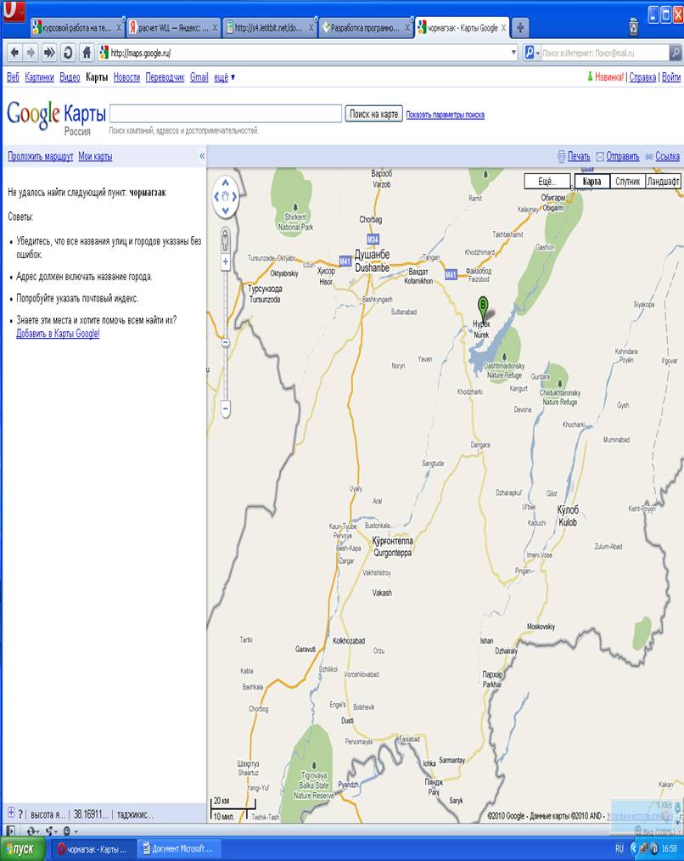Select the Карта map view mode
Screen dimensions: 684x861
click(x=591, y=181)
